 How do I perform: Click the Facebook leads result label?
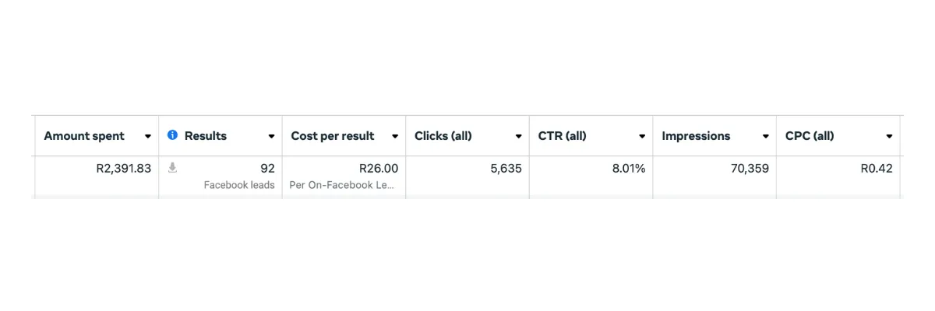tap(239, 185)
